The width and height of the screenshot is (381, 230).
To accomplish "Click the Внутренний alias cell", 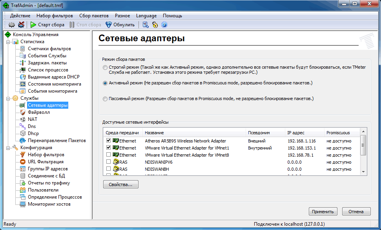I will (x=260, y=148).
